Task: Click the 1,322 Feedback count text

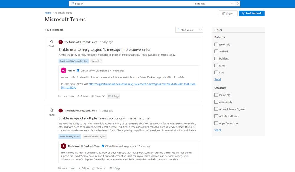Action: pyautogui.click(x=54, y=30)
